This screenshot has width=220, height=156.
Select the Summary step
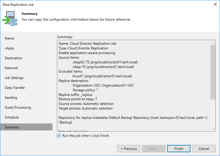pos(12,127)
